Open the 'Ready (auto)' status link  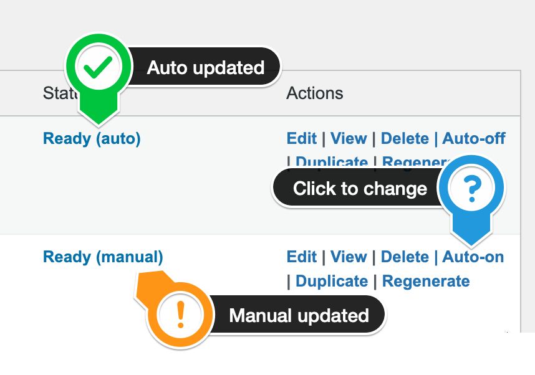click(92, 139)
